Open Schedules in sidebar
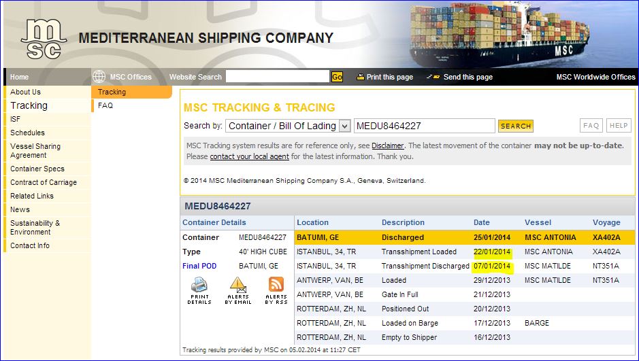Image resolution: width=639 pixels, height=361 pixels. pos(28,133)
